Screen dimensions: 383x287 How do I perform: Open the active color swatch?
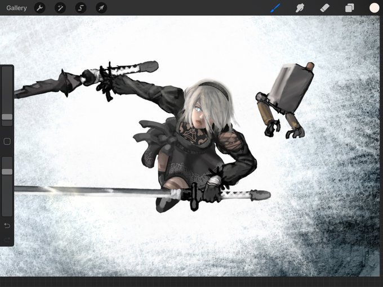pyautogui.click(x=374, y=8)
